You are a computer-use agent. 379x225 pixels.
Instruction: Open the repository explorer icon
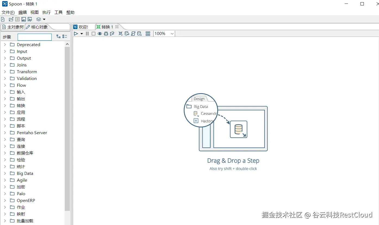coord(17,19)
